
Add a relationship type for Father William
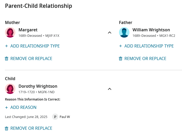(x=146, y=46)
